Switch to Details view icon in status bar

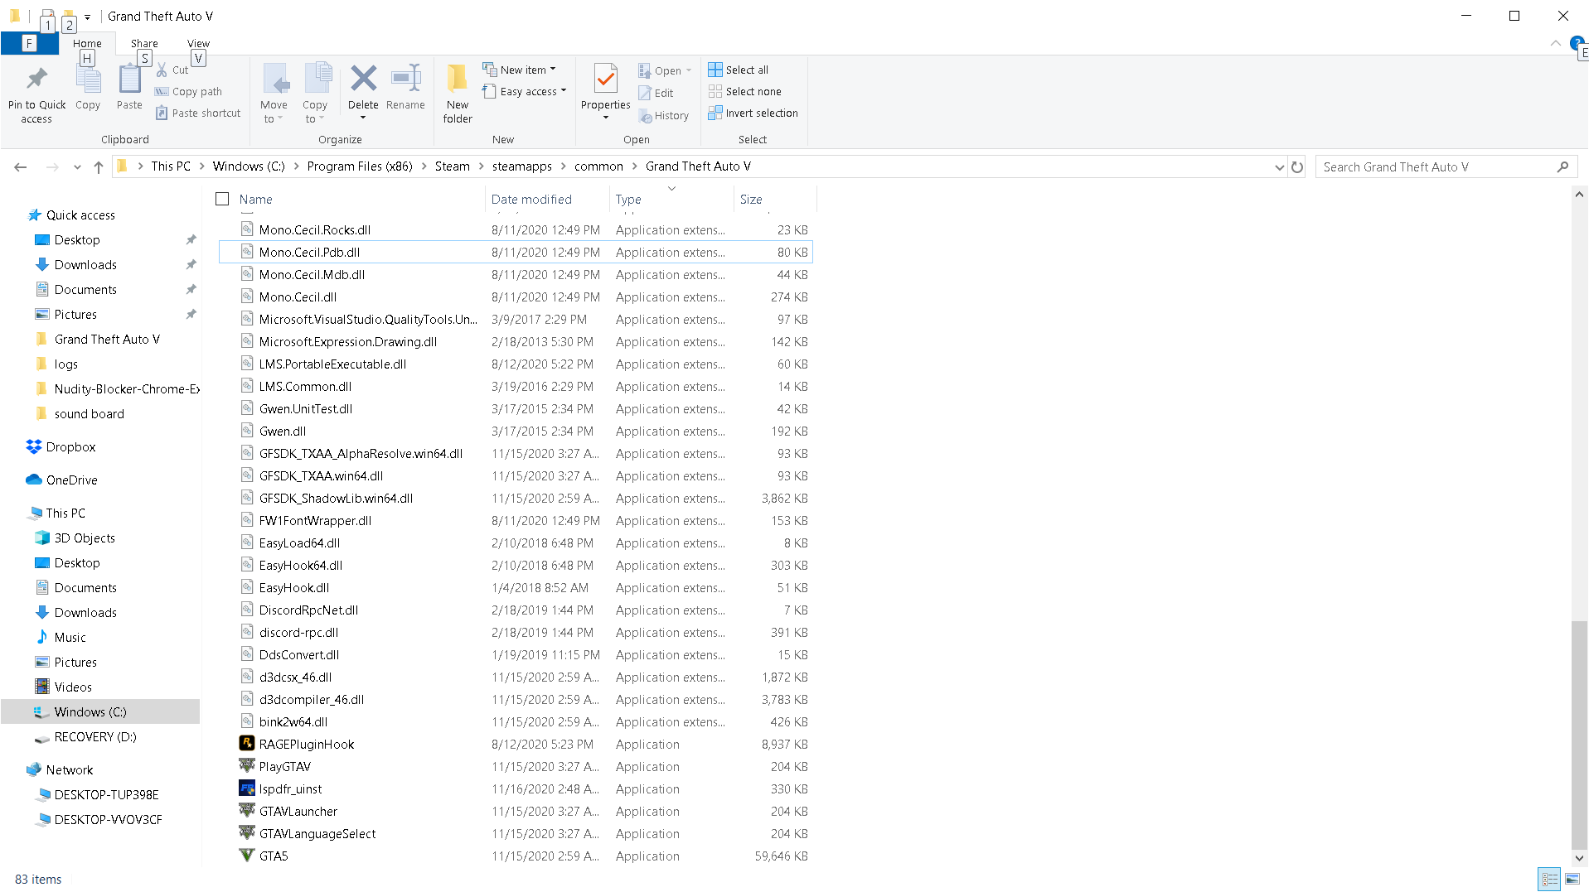(1548, 880)
